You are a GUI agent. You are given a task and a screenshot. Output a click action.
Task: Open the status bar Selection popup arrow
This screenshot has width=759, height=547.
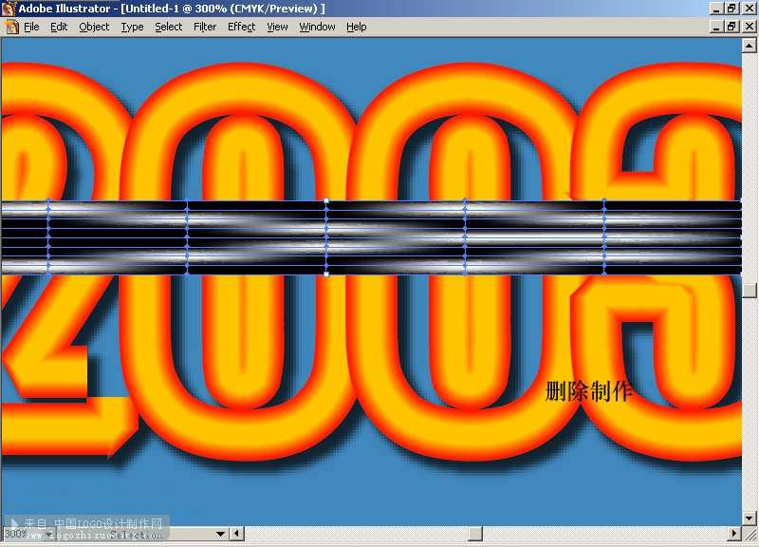(221, 534)
